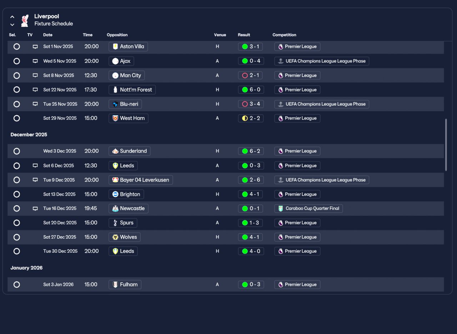
Task: Click the Wolves badge icon
Action: pyautogui.click(x=115, y=237)
